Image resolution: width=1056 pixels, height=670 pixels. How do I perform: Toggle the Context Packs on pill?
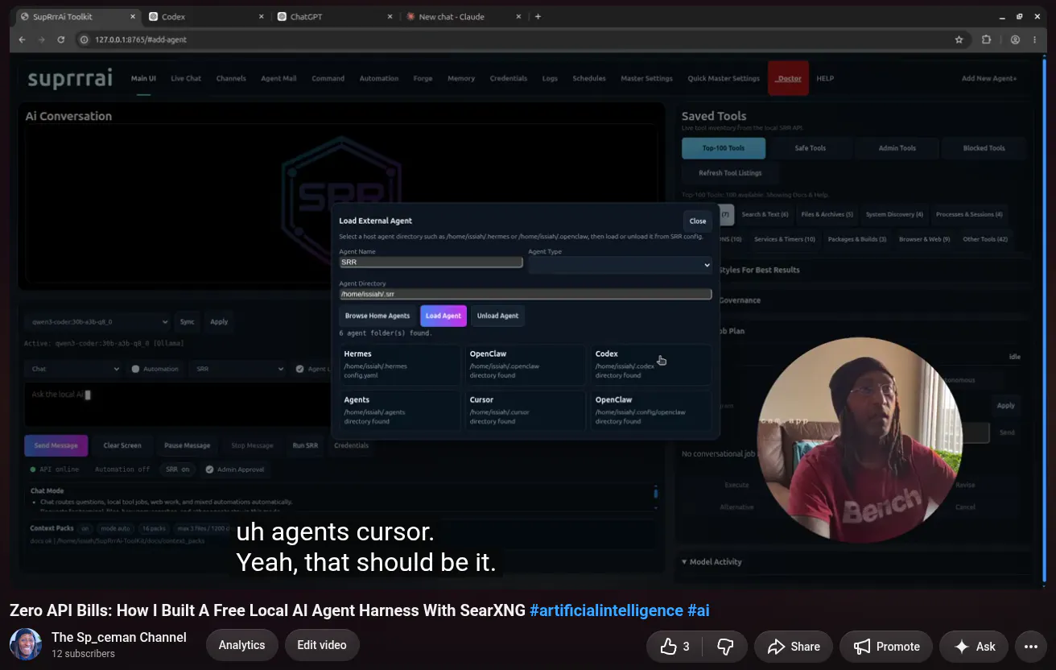point(85,528)
